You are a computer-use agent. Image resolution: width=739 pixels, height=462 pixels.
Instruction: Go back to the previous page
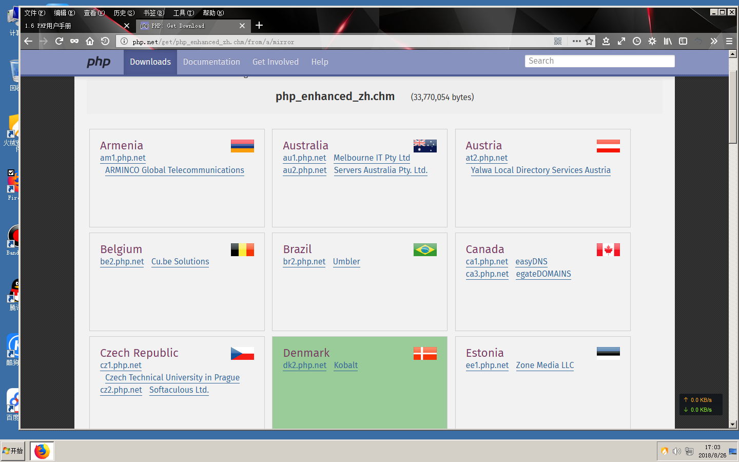pos(28,41)
